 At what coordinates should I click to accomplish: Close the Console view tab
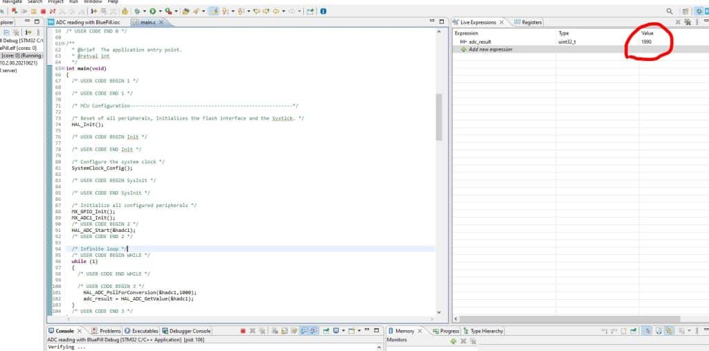coord(80,331)
